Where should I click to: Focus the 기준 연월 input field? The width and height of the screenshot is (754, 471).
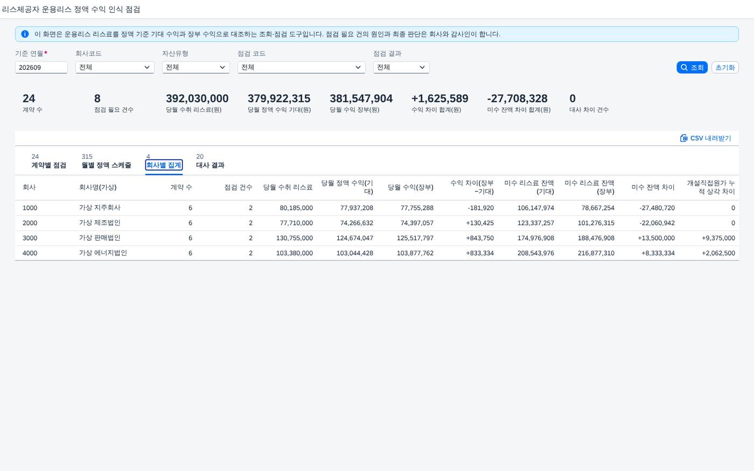point(41,67)
